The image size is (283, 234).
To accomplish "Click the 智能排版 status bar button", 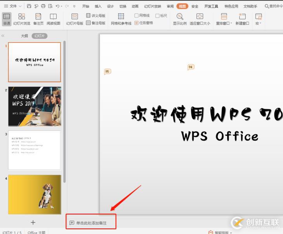I will click(219, 232).
